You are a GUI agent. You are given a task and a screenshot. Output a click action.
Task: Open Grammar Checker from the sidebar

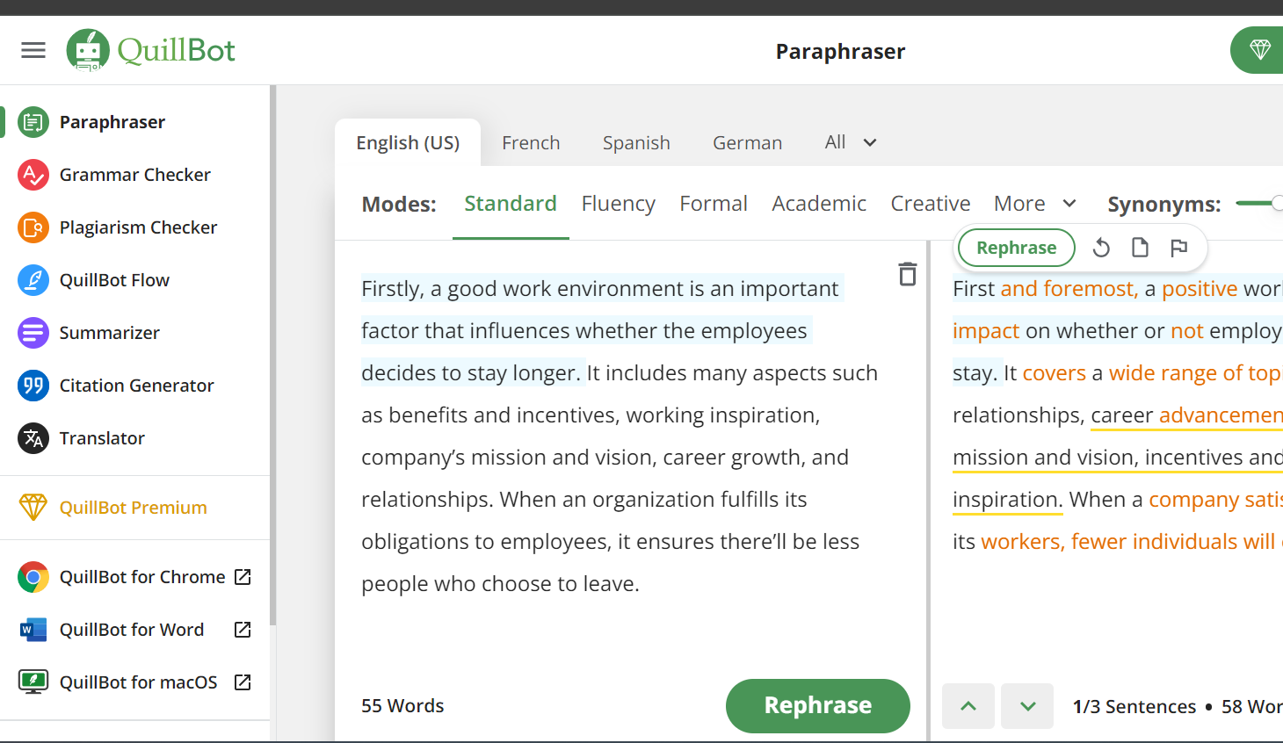pos(134,175)
